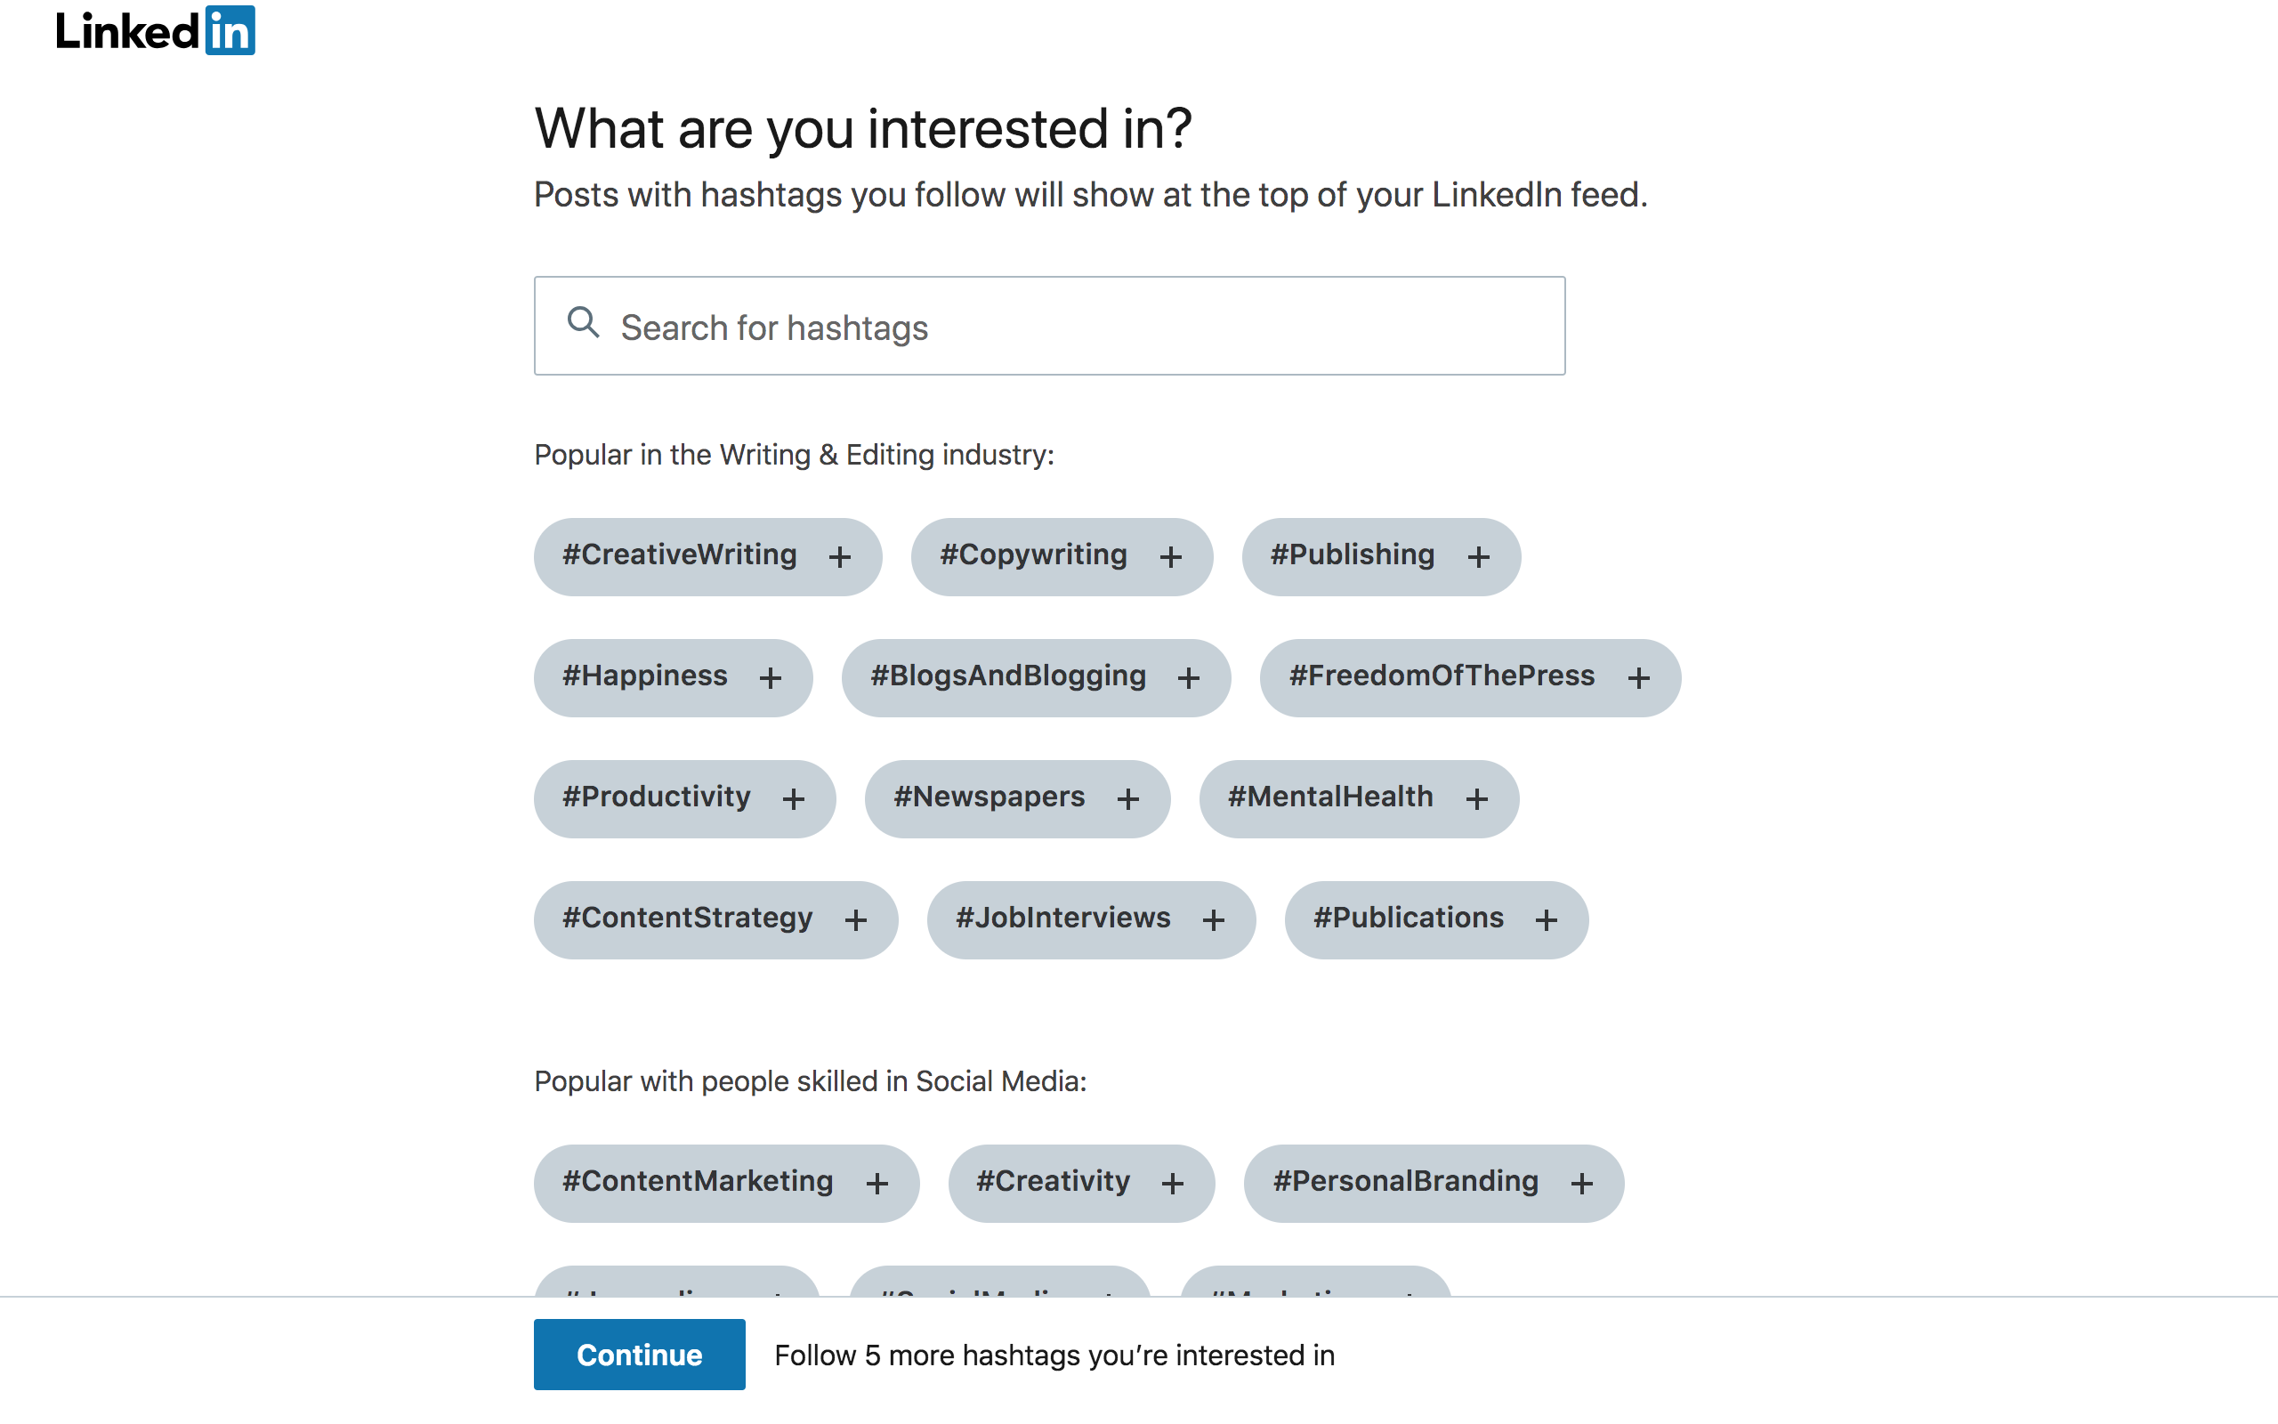Image resolution: width=2278 pixels, height=1424 pixels.
Task: Click the plus icon on #CreativeWriting
Action: pyautogui.click(x=840, y=557)
